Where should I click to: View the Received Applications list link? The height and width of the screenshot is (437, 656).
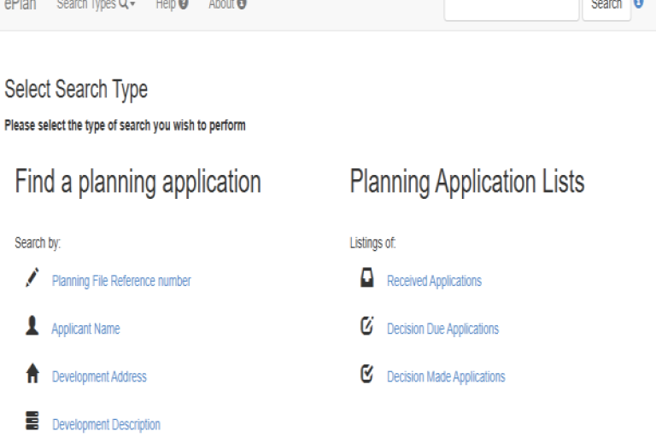(434, 281)
